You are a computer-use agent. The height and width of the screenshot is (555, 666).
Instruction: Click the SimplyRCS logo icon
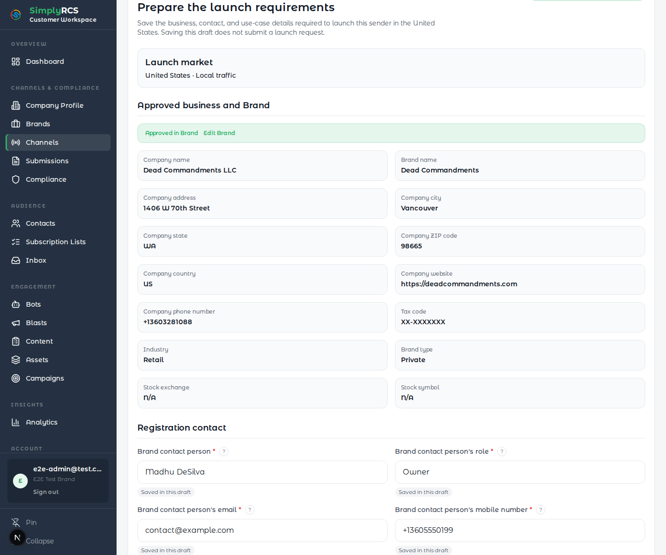click(x=16, y=15)
